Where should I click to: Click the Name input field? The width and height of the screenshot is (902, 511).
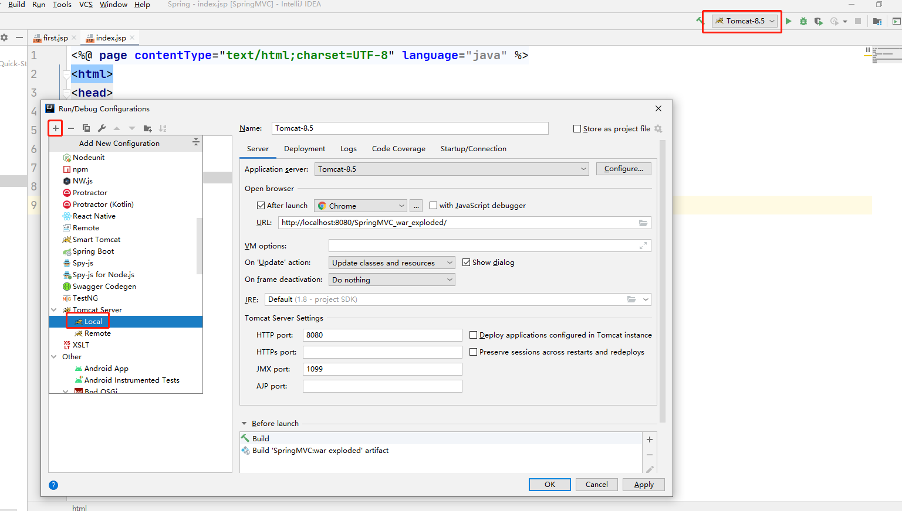[410, 128]
